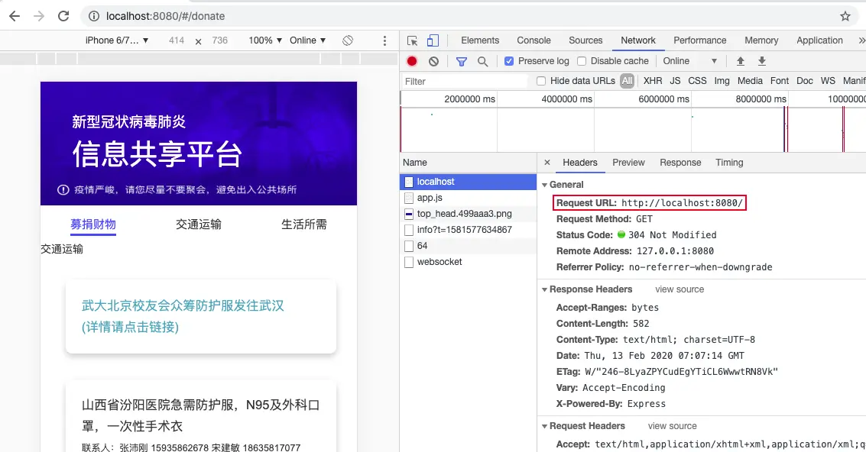Toggle the network filter funnel icon
The height and width of the screenshot is (452, 866).
pos(461,61)
